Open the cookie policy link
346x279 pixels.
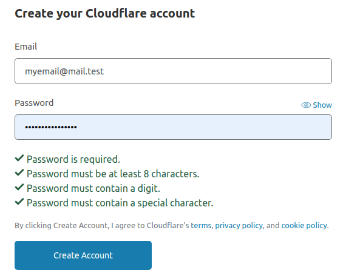pyautogui.click(x=304, y=226)
